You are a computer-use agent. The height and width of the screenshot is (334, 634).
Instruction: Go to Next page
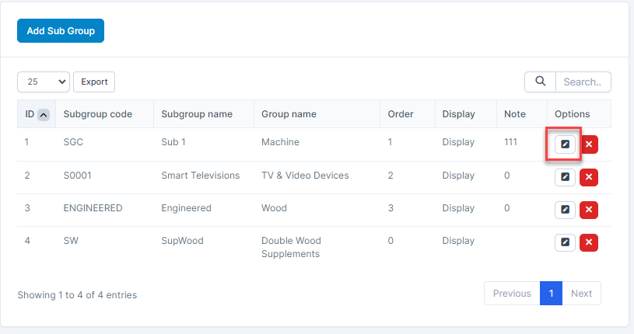(x=581, y=294)
